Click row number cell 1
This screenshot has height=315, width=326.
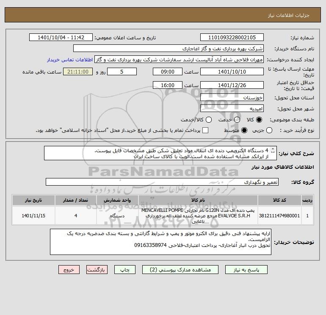tap(307, 216)
